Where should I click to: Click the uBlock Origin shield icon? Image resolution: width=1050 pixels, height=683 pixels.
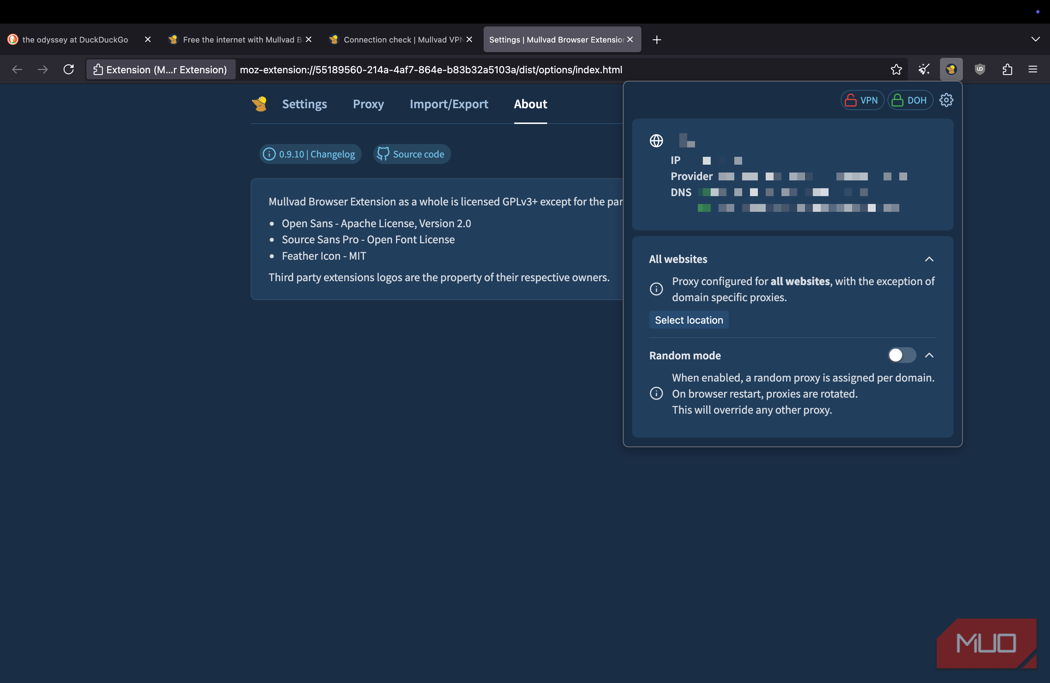point(979,69)
